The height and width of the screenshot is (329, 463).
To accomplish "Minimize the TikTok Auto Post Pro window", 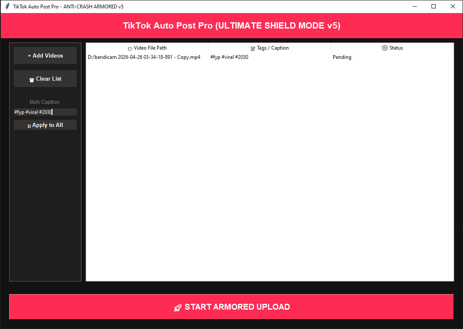I will pos(415,6).
